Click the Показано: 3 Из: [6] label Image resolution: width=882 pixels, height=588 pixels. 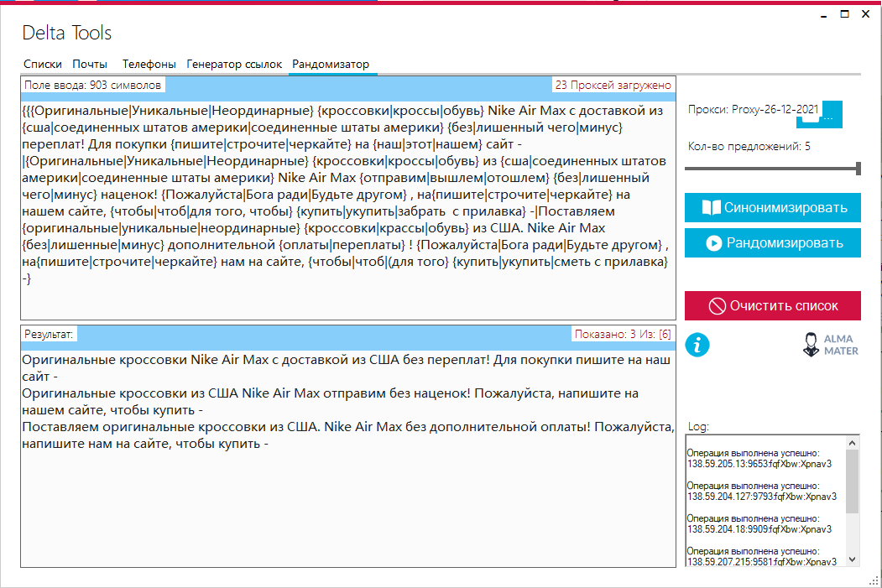[x=622, y=334]
